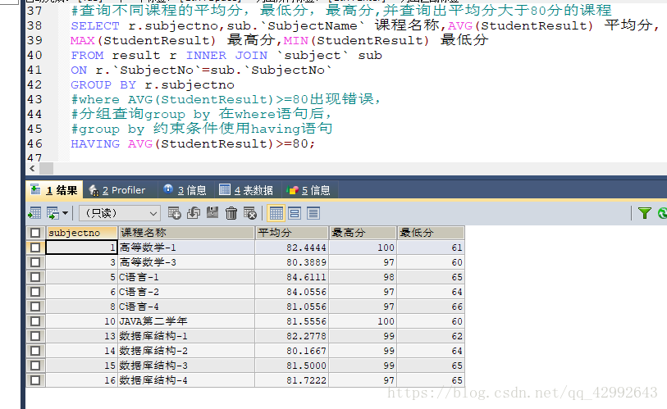The height and width of the screenshot is (409, 667).
Task: Check the row checkbox for C语言-4
Action: pos(35,307)
